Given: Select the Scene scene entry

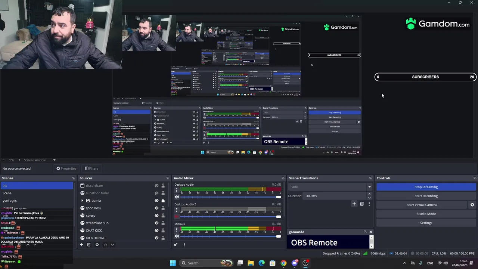Looking at the screenshot, I should 37,193.
